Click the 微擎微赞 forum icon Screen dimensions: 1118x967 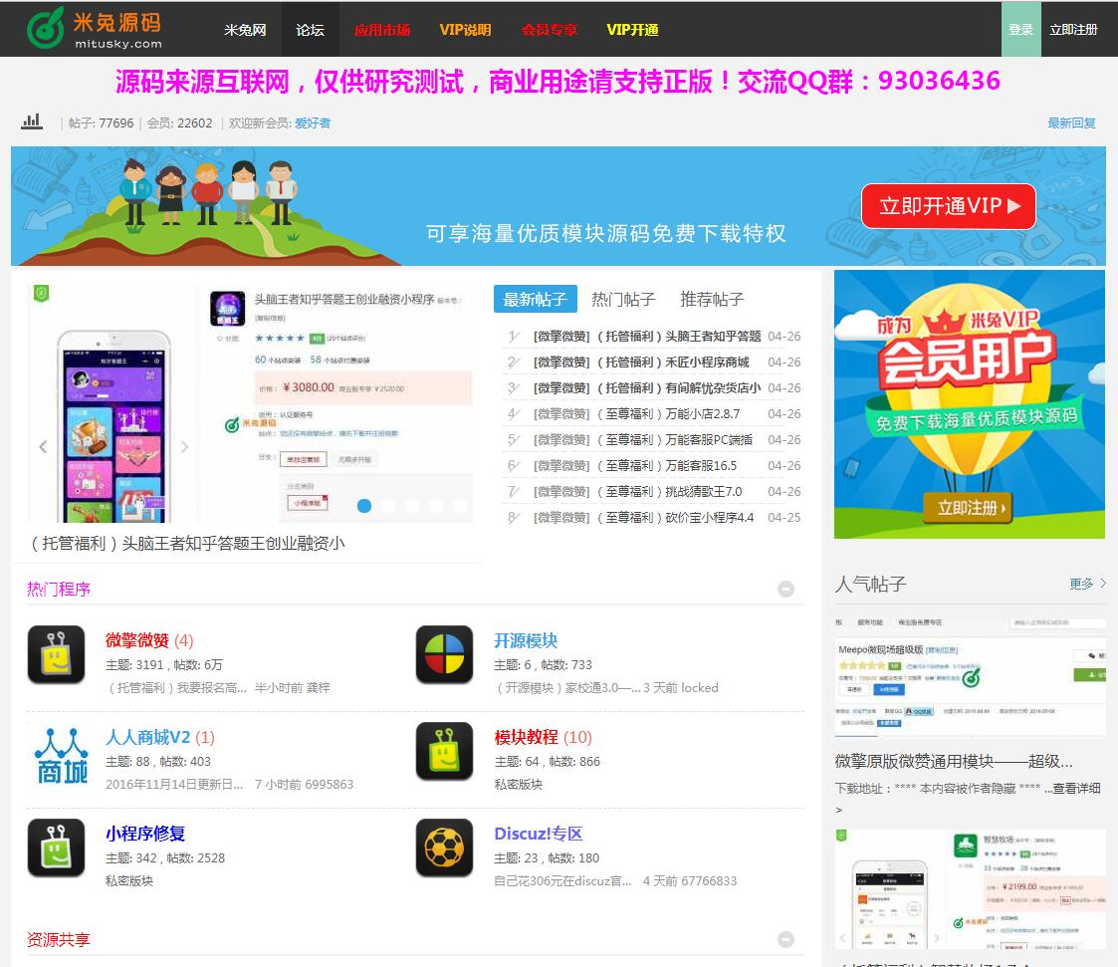click(x=57, y=654)
